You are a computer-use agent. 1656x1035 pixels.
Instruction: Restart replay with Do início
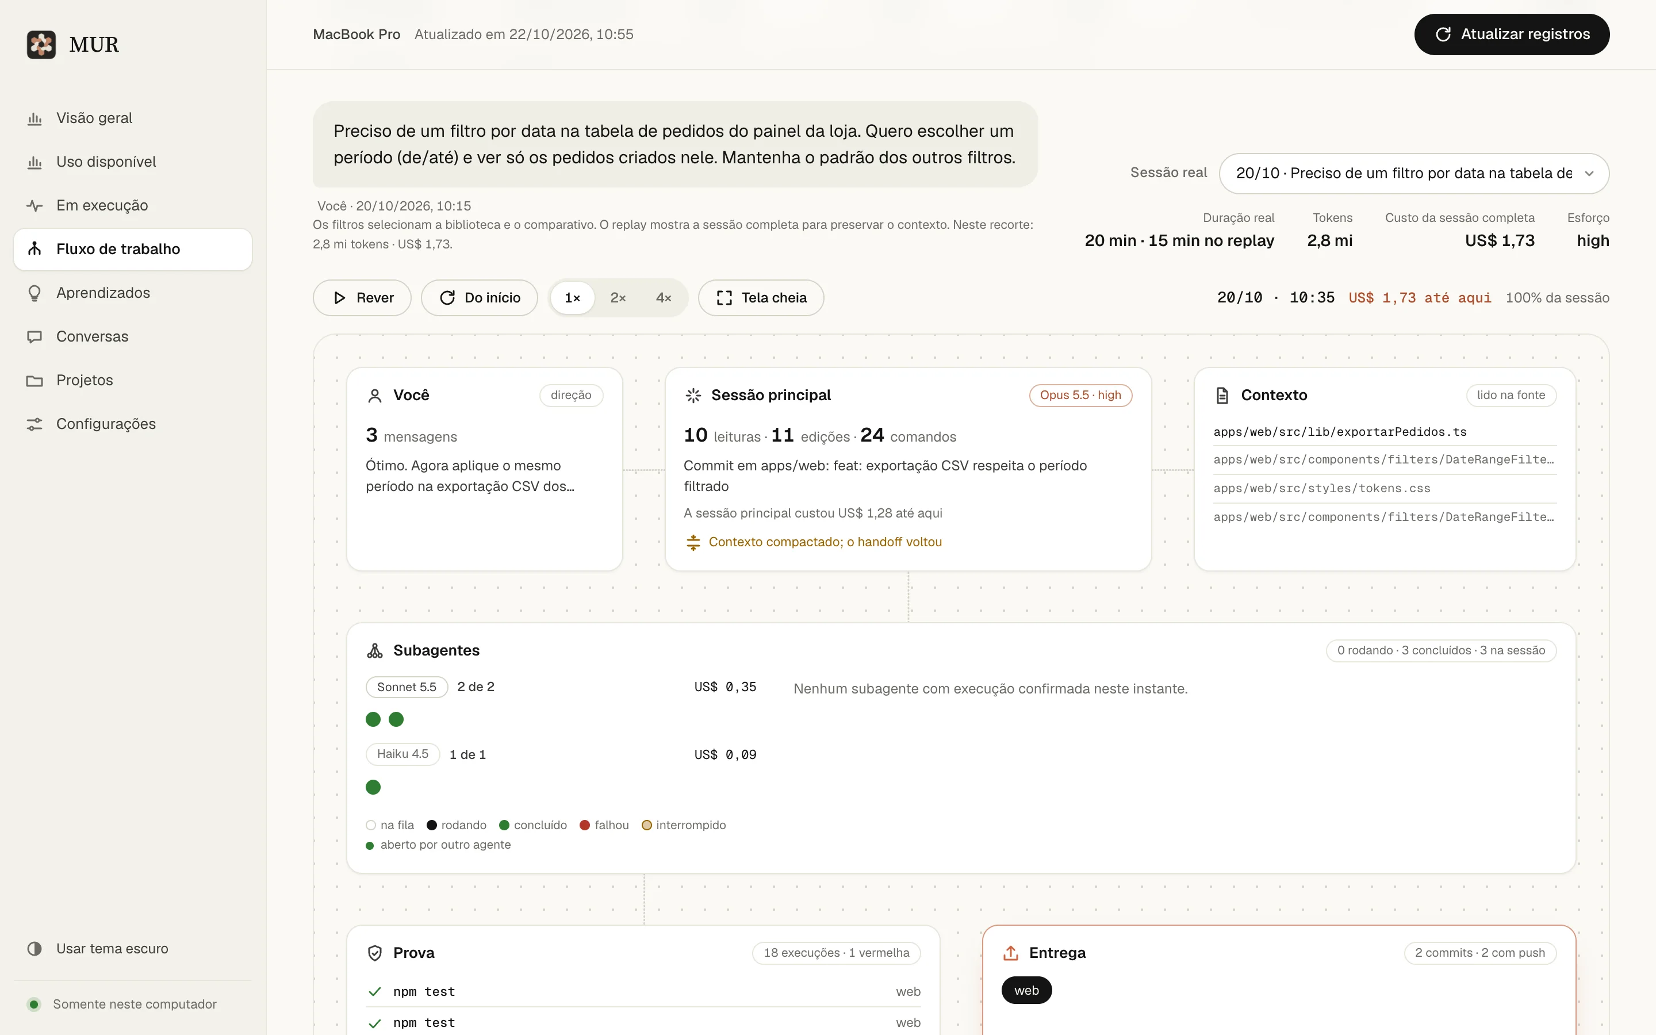pos(479,298)
